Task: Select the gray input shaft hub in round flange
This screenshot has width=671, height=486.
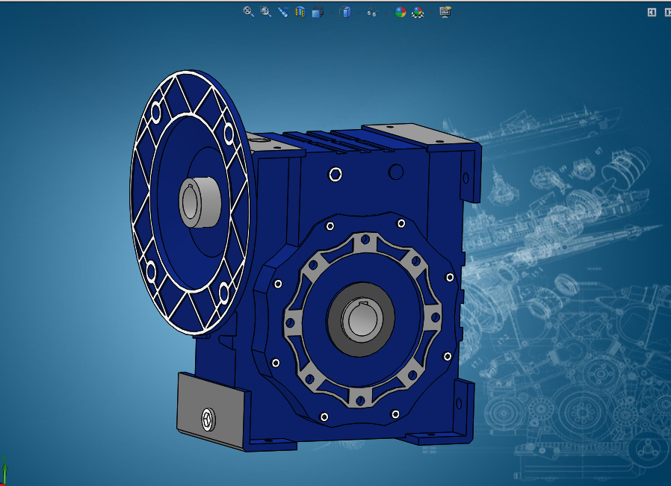Action: 200,202
